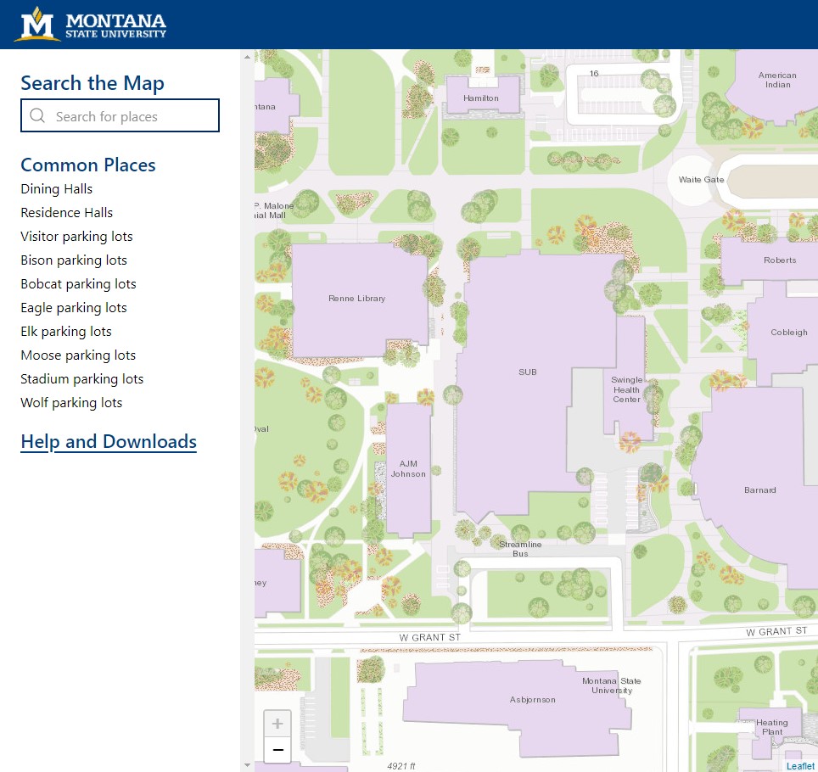Focus the Search for places field

pos(120,115)
